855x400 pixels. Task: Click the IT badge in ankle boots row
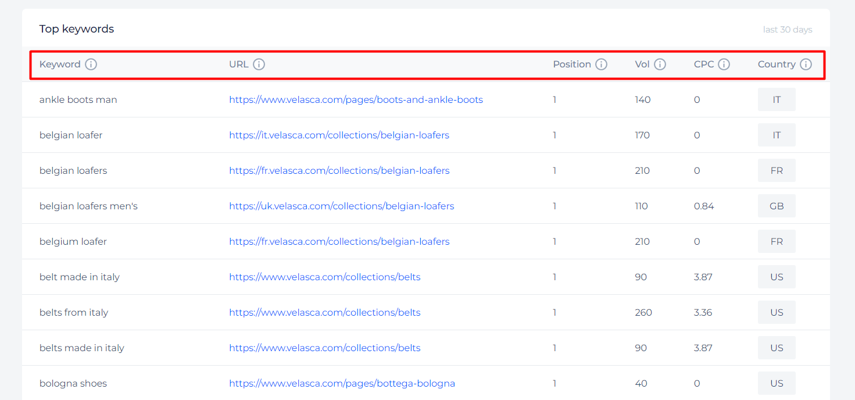click(777, 99)
